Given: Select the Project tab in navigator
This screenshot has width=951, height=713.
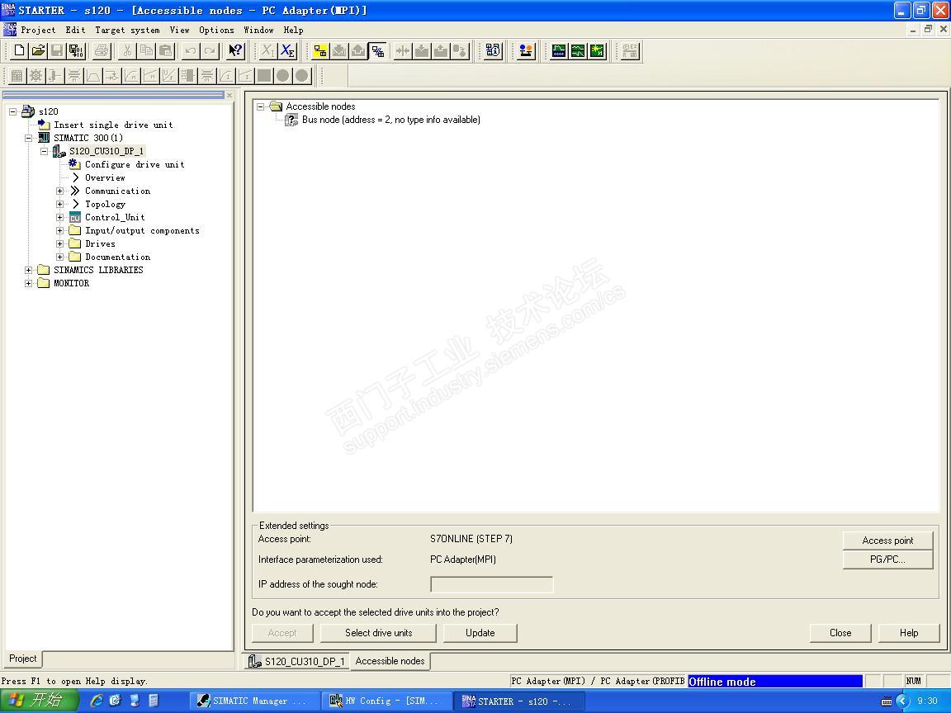Looking at the screenshot, I should pos(22,659).
